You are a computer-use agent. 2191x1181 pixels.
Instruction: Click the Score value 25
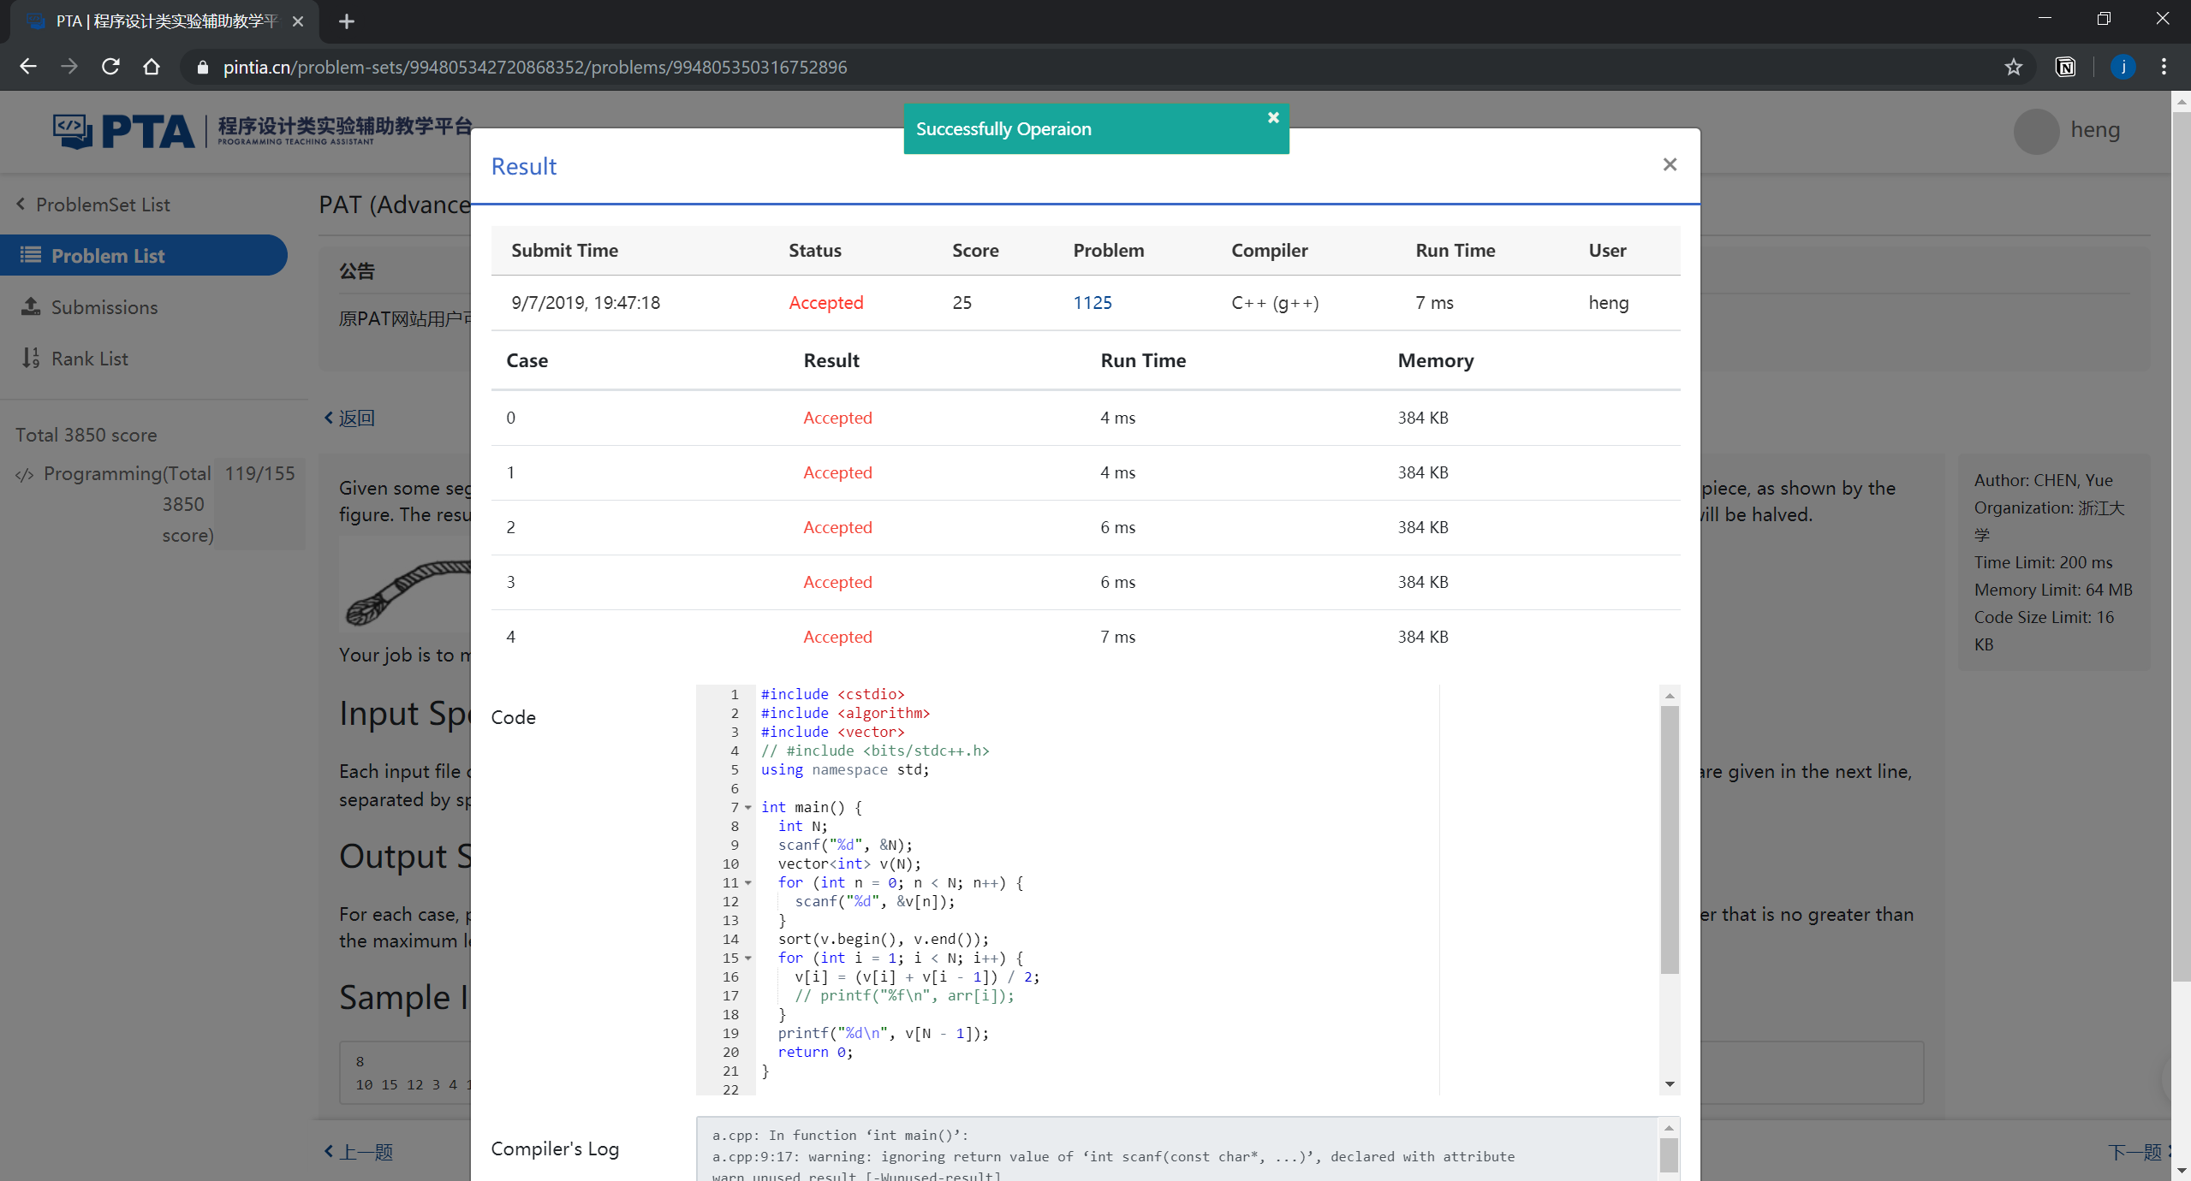962,302
